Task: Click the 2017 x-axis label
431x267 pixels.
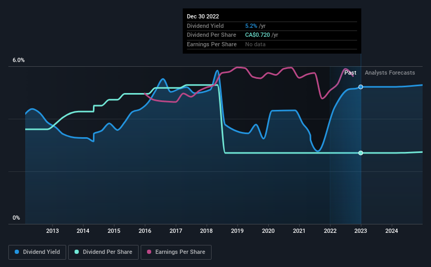Action: [176, 231]
